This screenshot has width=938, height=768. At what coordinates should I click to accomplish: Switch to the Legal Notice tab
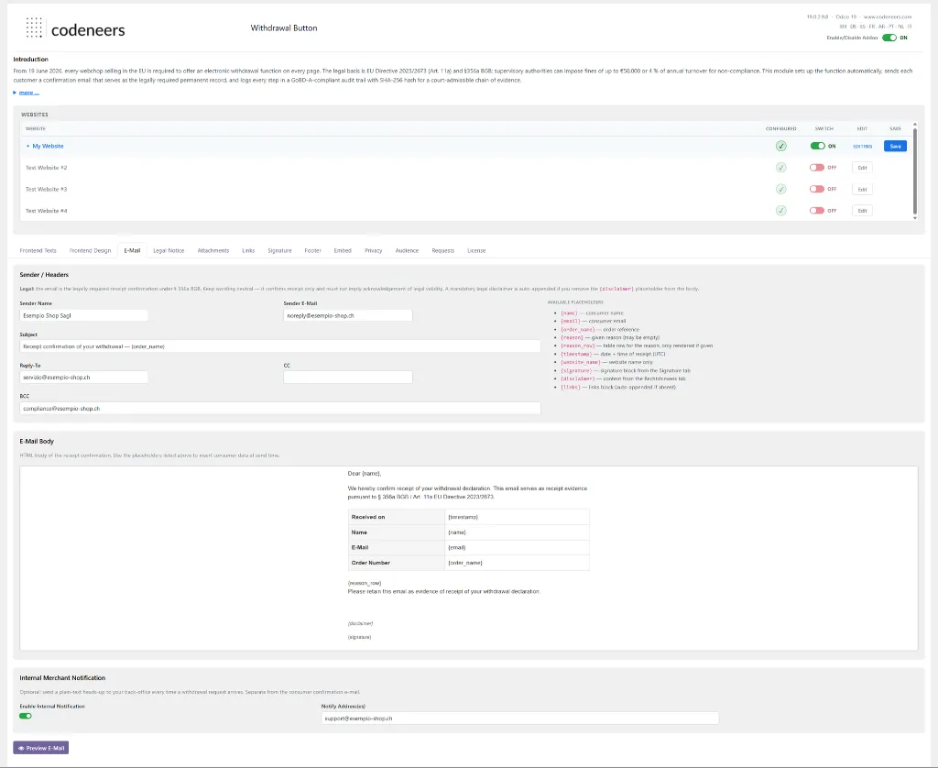coord(169,251)
